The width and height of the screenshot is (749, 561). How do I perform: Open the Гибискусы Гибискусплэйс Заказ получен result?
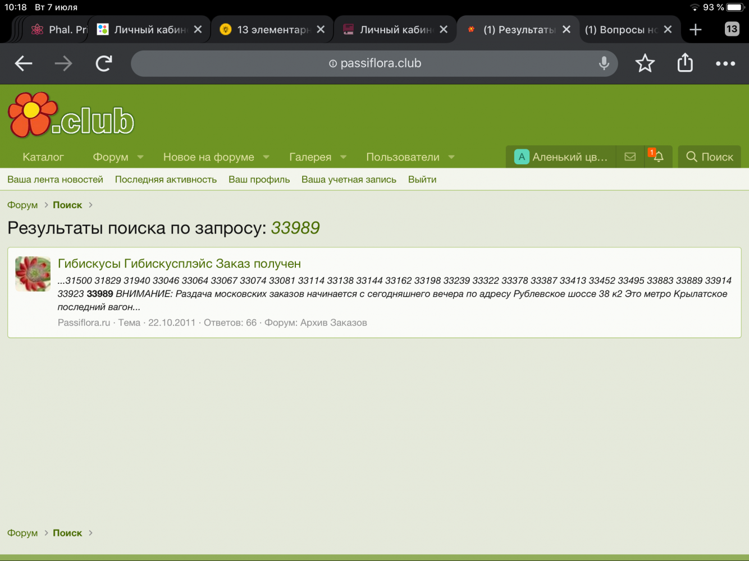point(179,264)
